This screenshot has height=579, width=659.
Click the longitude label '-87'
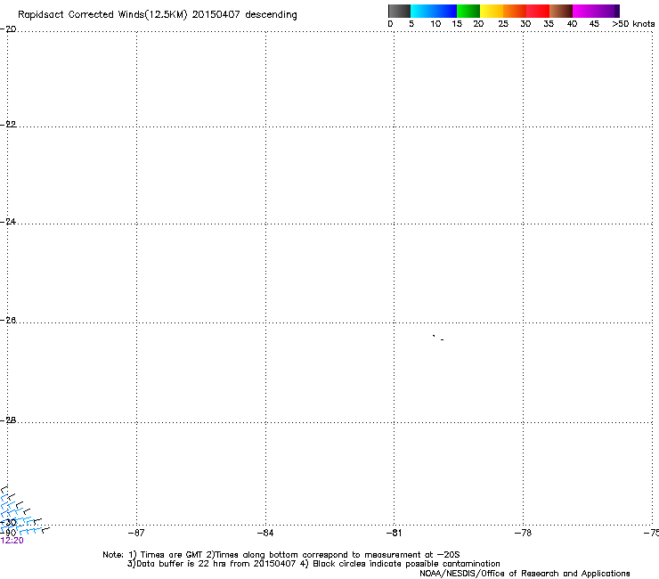pyautogui.click(x=136, y=533)
